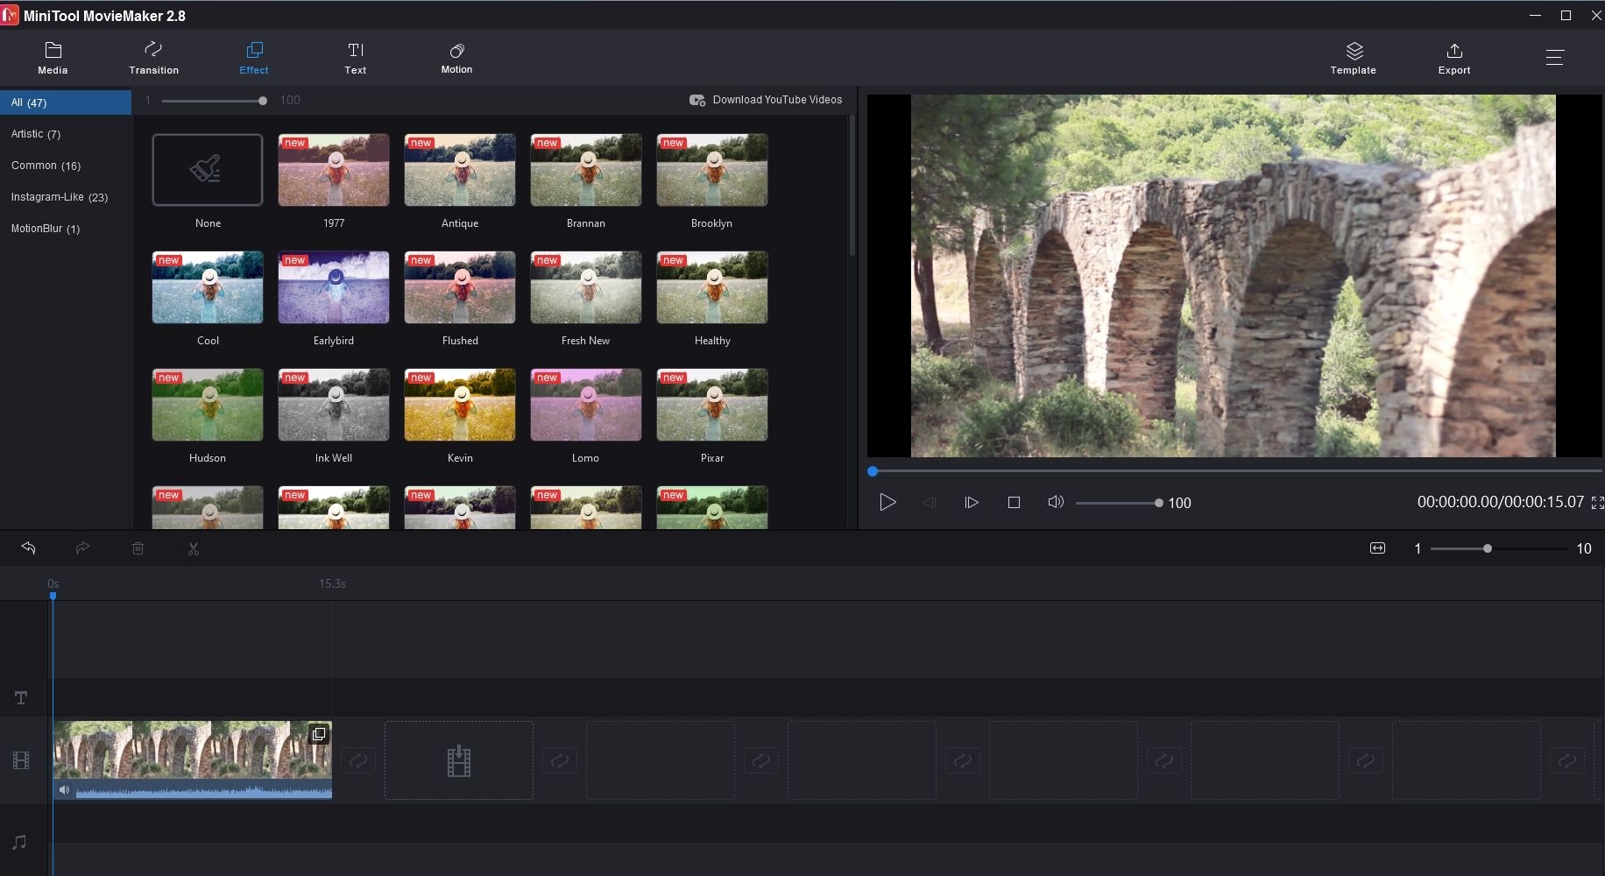Select the Ink Well effect thumbnail
The image size is (1605, 876).
(x=334, y=405)
